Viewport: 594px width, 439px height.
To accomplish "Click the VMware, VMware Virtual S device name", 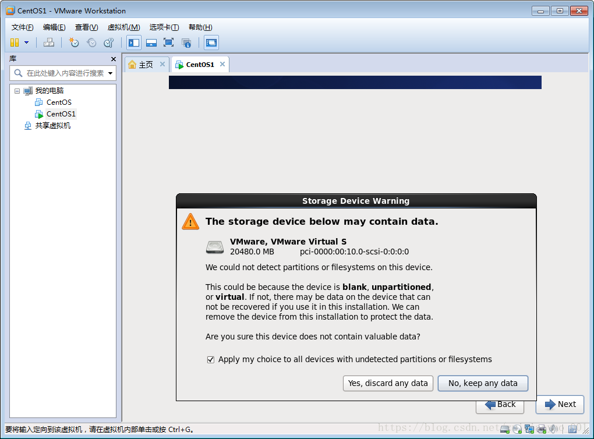I will pyautogui.click(x=288, y=242).
